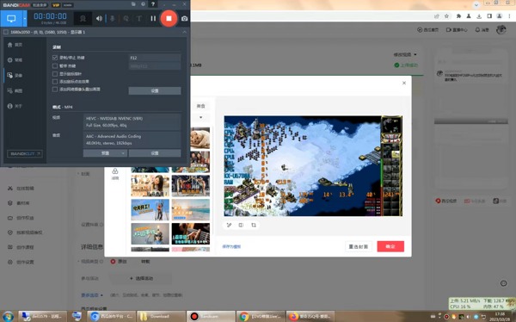Uncheck the record/stop hotkey checkbox
Viewport: 516px width, 322px height.
point(55,58)
